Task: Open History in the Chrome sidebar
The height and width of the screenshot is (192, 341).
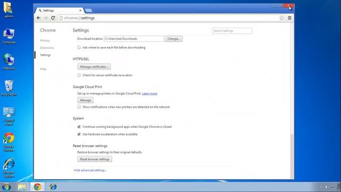Action: (x=45, y=41)
